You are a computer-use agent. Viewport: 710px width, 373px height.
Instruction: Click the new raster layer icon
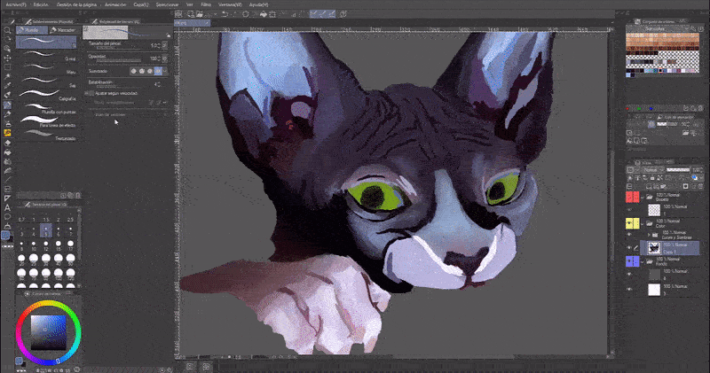[x=649, y=187]
